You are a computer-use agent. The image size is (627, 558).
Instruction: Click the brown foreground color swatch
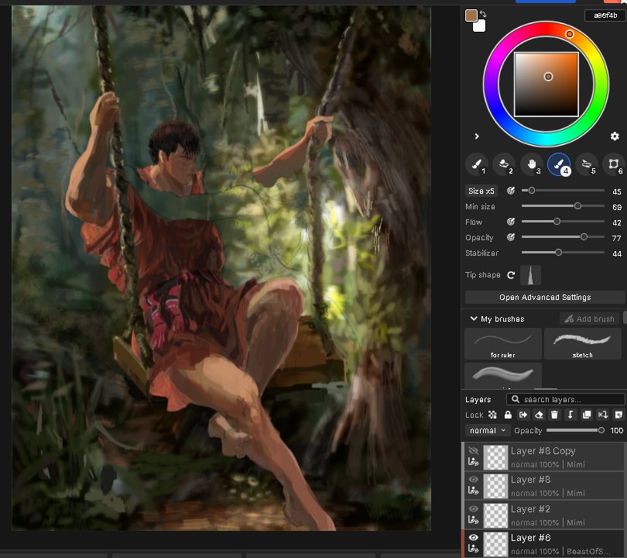471,15
